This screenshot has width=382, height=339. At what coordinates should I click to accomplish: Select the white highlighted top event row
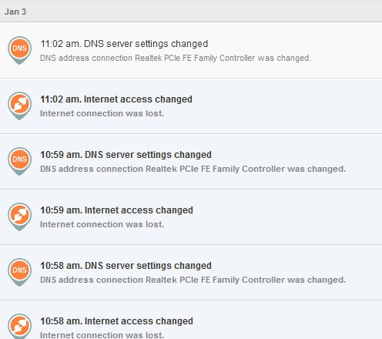point(191,50)
